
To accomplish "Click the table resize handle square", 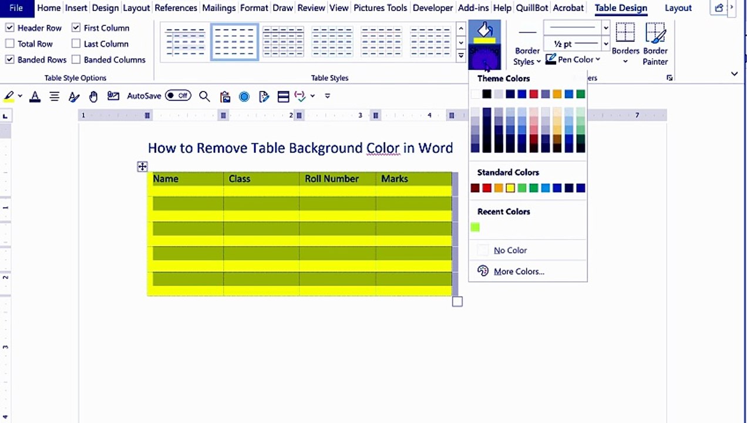I will click(457, 302).
